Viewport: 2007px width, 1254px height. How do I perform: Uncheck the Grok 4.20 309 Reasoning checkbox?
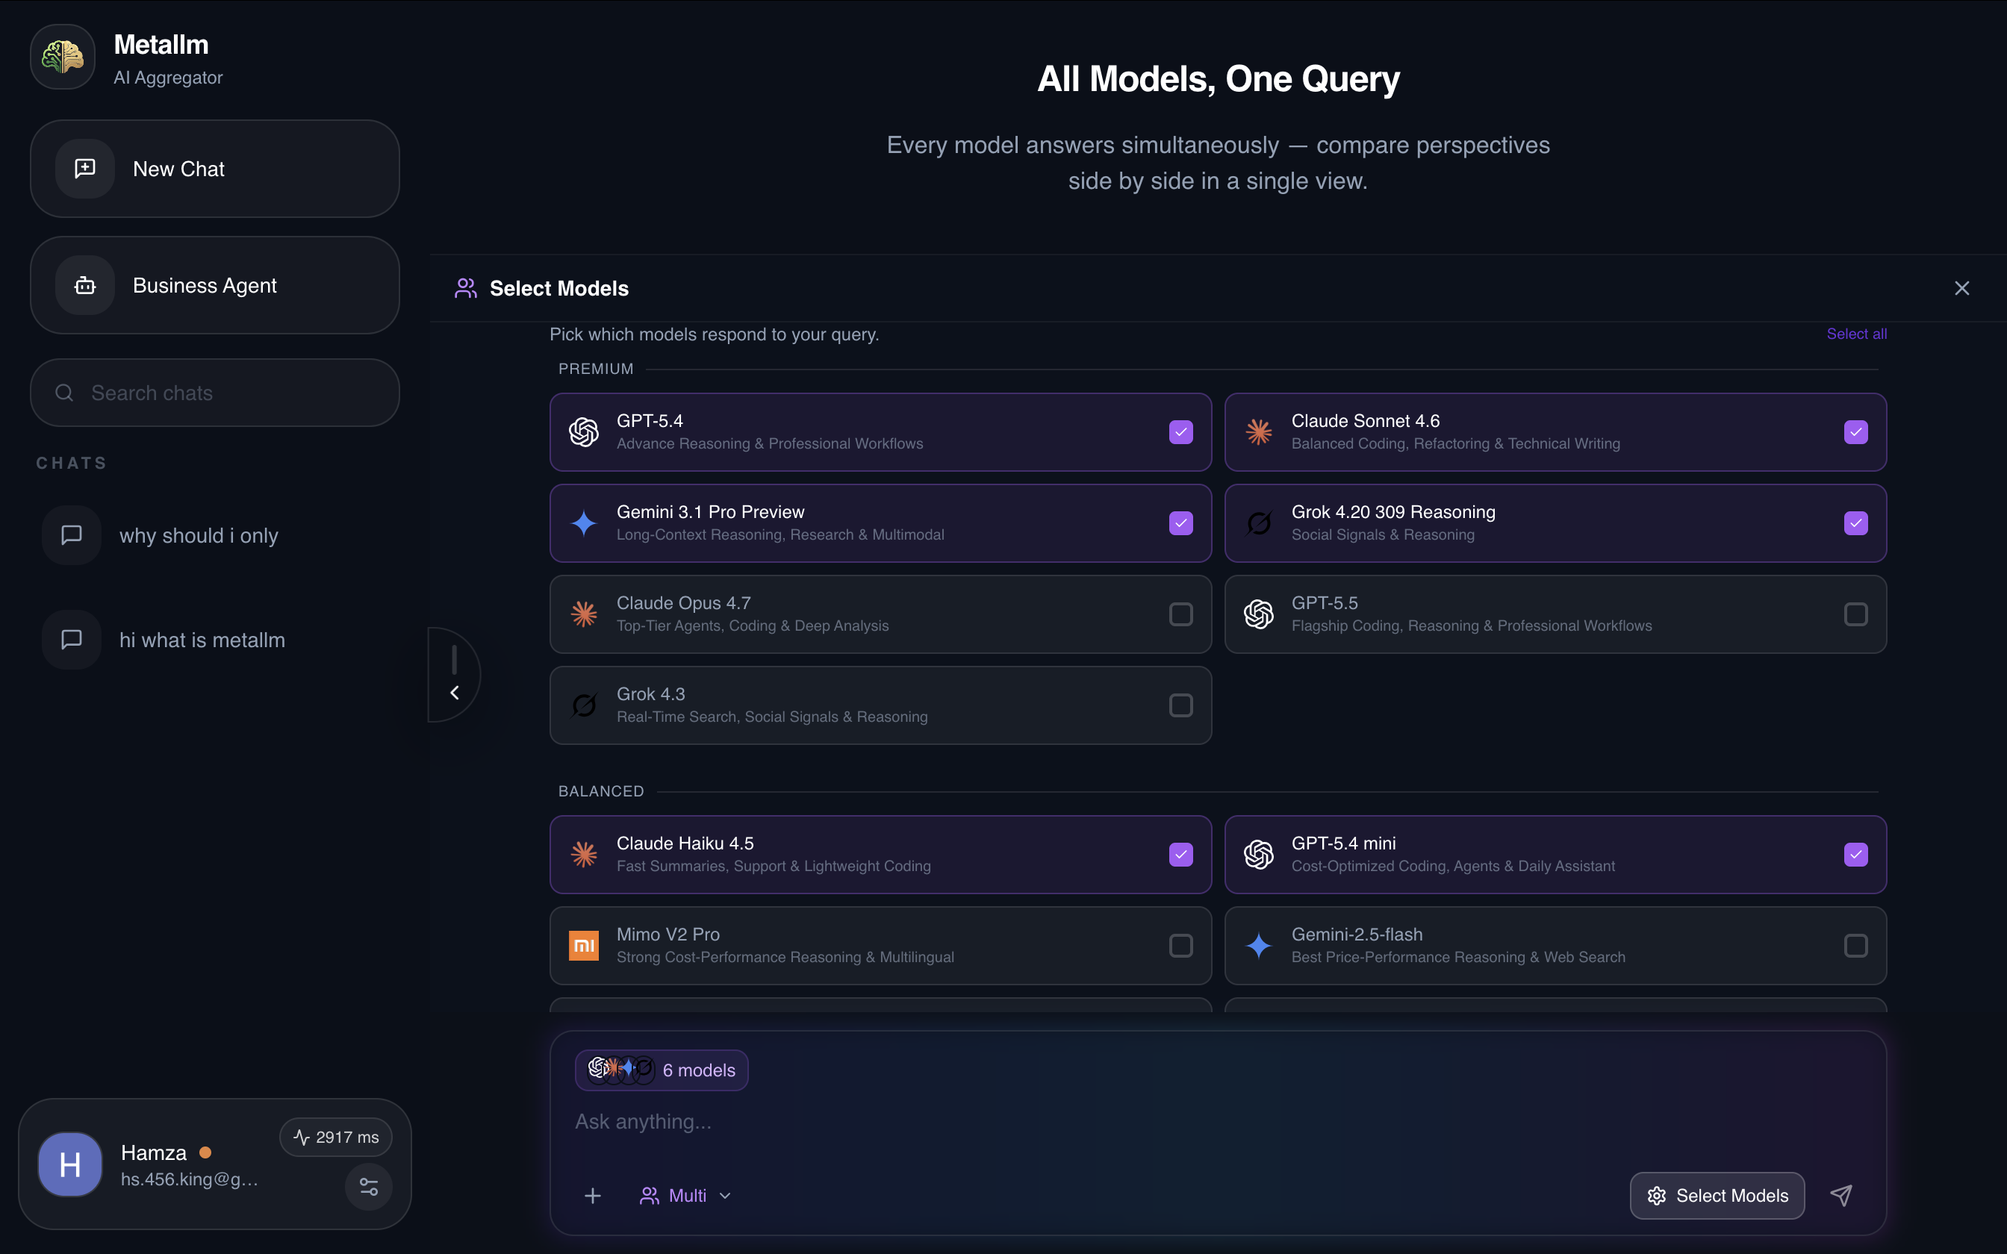(1856, 523)
